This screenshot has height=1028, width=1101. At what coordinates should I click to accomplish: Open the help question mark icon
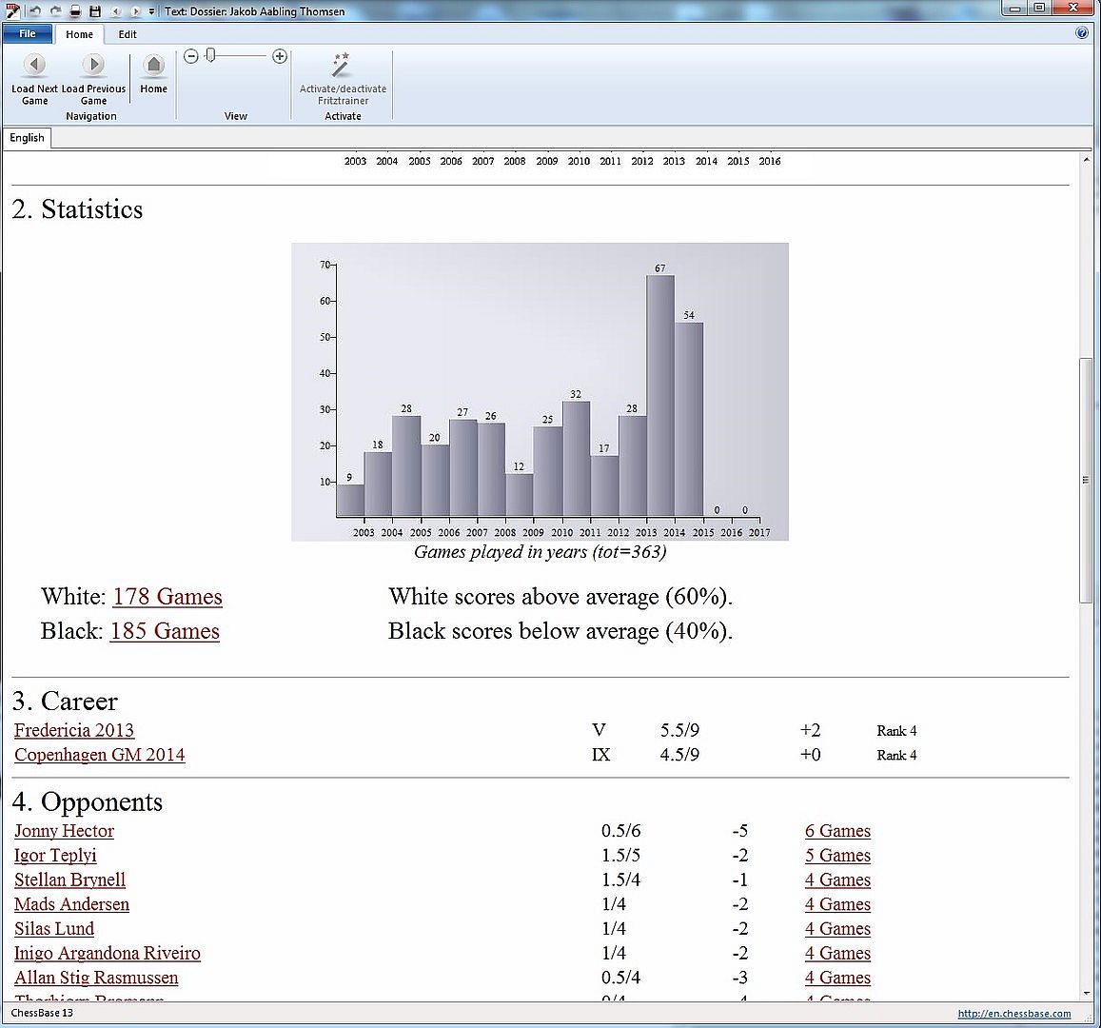tap(1082, 33)
